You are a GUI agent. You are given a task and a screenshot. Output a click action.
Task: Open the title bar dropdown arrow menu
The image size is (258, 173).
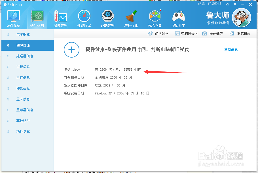coord(234,4)
